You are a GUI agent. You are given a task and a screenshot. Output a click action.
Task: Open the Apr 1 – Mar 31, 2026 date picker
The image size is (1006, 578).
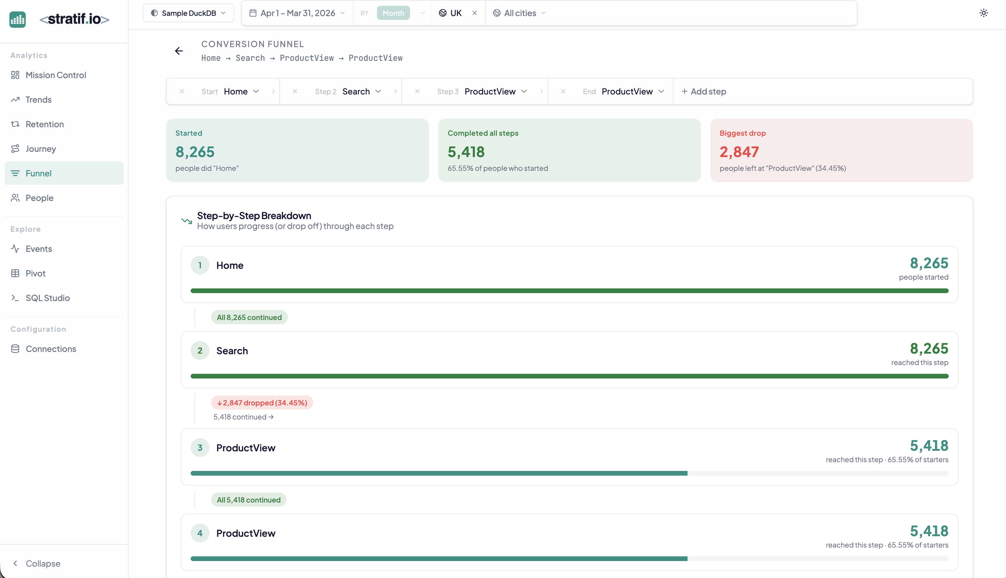pyautogui.click(x=297, y=13)
